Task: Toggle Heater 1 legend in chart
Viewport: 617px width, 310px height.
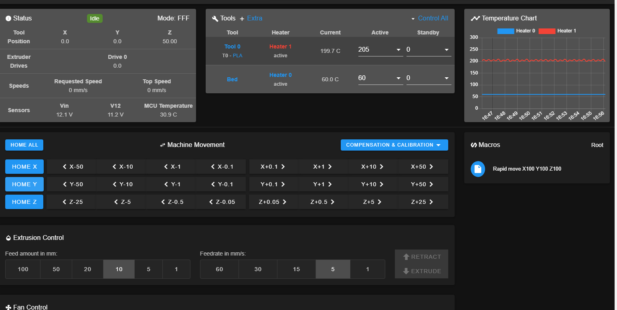Action: pyautogui.click(x=557, y=31)
